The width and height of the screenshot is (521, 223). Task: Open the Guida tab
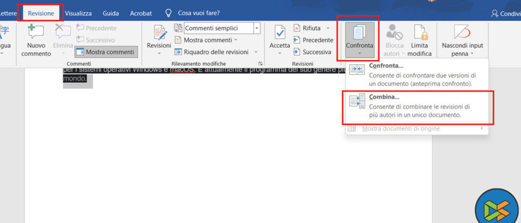tap(111, 13)
